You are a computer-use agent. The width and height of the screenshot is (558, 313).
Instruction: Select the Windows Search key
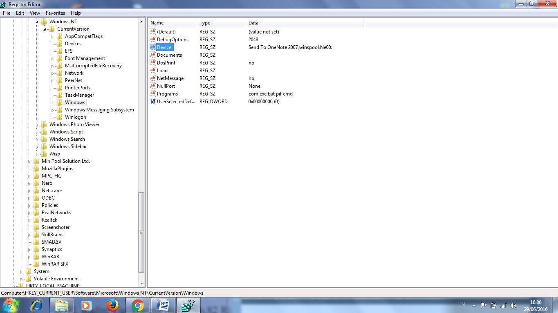point(67,139)
